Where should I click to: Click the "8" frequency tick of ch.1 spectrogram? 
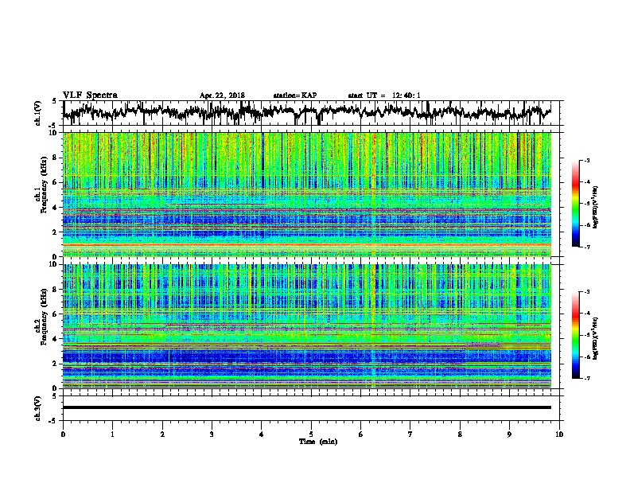pos(55,158)
